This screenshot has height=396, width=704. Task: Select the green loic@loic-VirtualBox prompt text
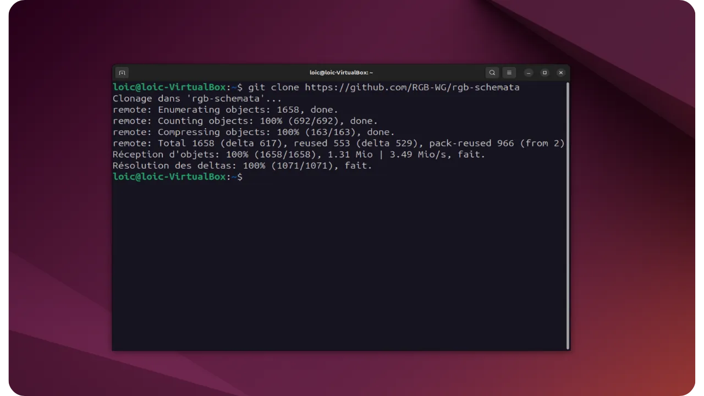[x=168, y=87]
